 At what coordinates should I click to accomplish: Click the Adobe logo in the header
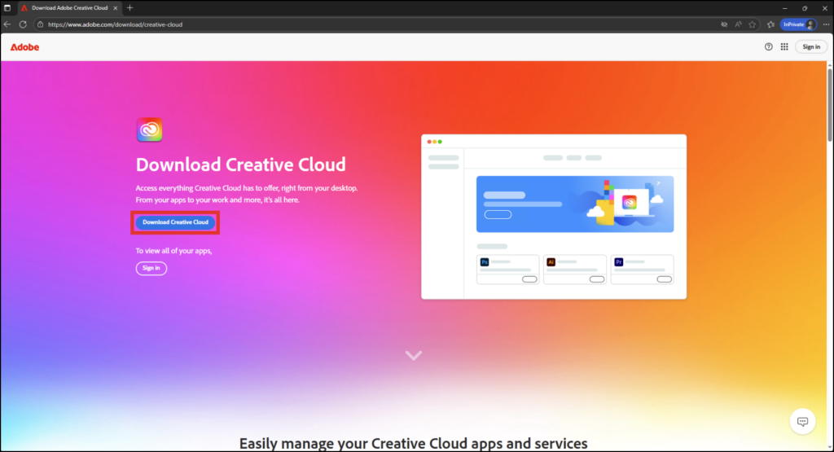point(24,47)
